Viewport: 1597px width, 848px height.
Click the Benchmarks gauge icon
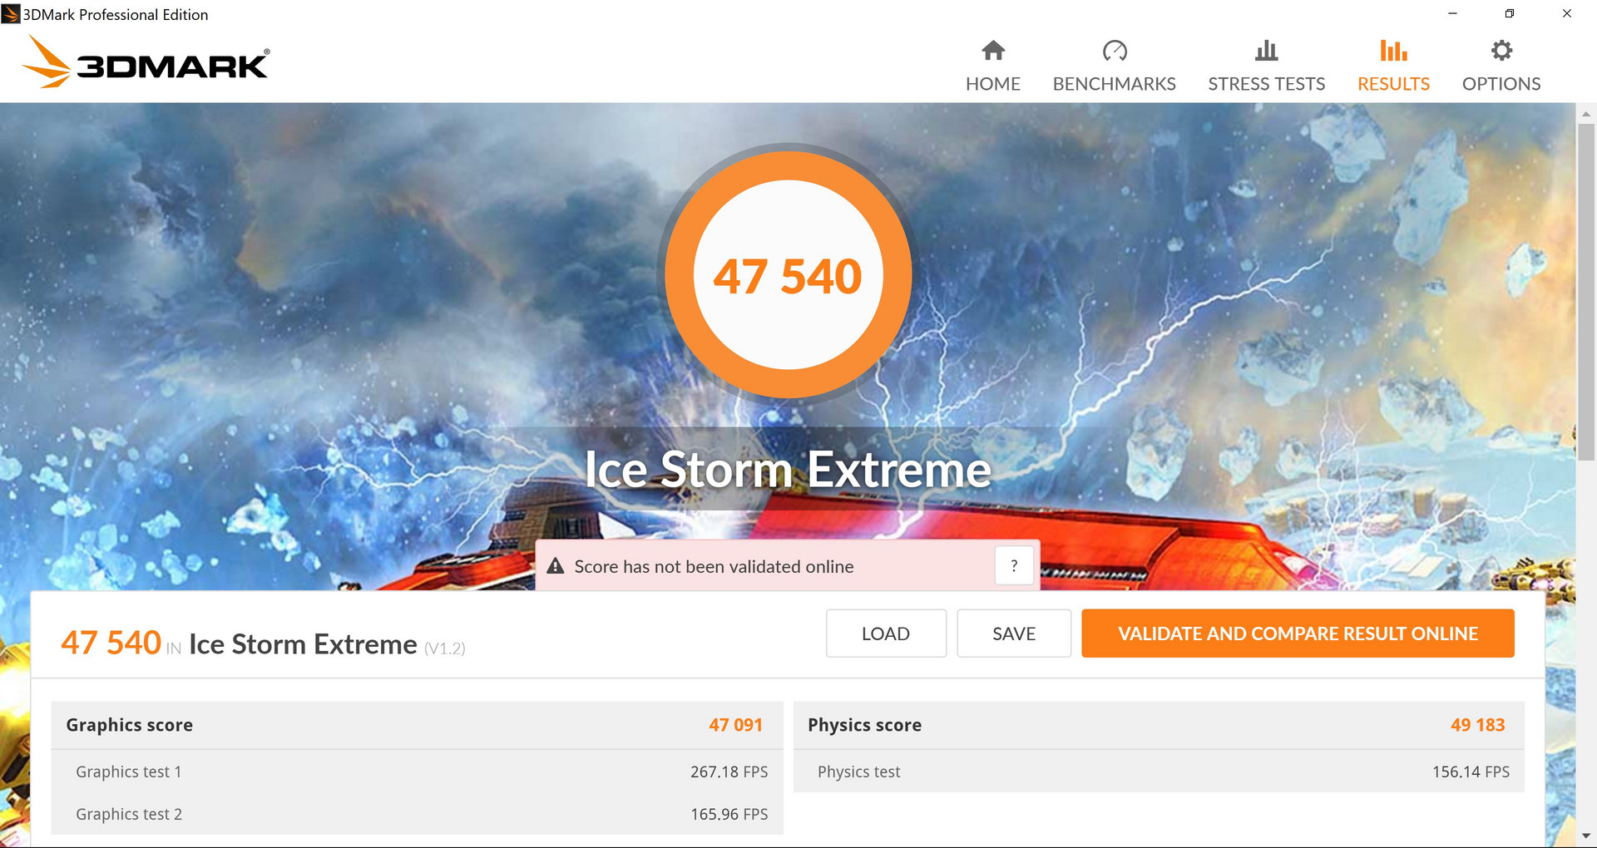(x=1115, y=51)
